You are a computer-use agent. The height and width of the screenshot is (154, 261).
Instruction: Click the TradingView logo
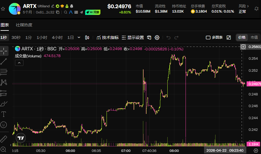(21, 138)
